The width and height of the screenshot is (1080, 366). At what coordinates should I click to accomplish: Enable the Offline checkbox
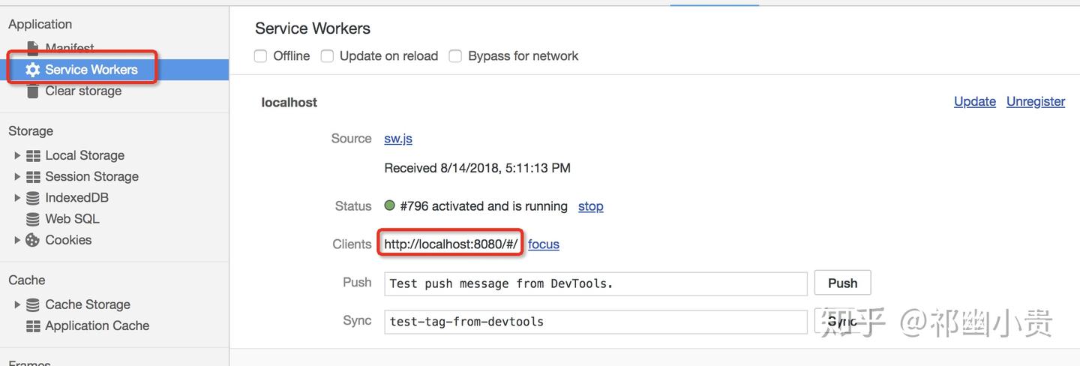261,56
